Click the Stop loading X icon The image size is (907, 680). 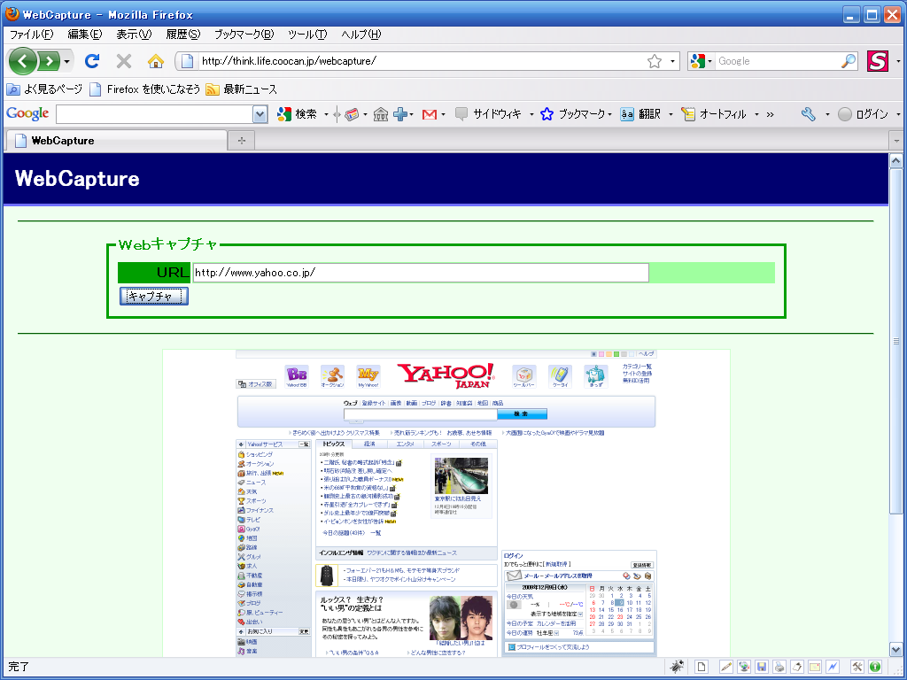point(124,61)
